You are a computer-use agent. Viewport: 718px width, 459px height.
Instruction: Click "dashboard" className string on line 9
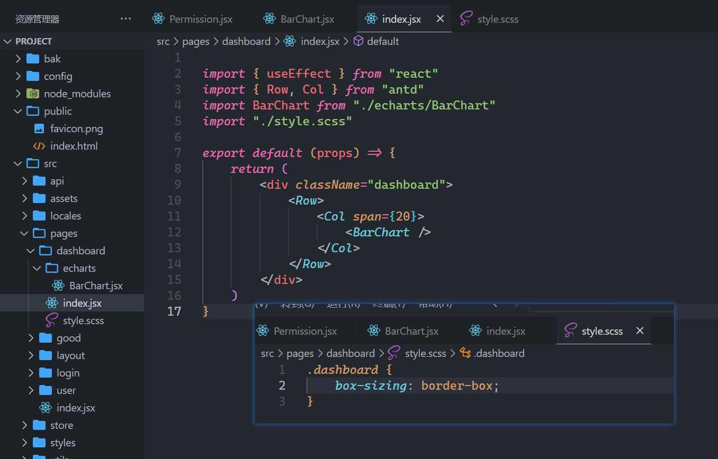pyautogui.click(x=407, y=185)
